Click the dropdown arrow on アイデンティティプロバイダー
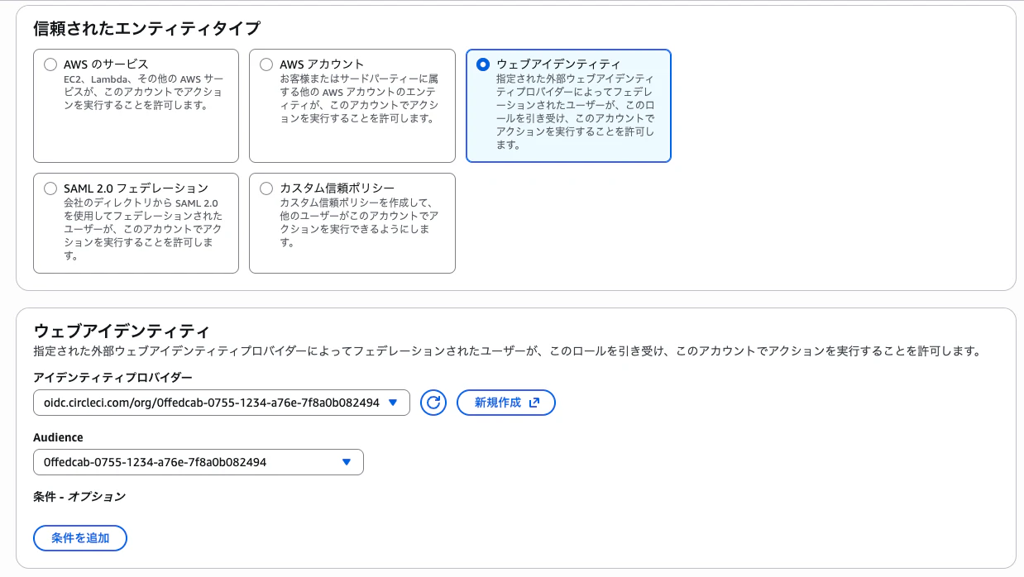The image size is (1024, 577). (x=392, y=403)
